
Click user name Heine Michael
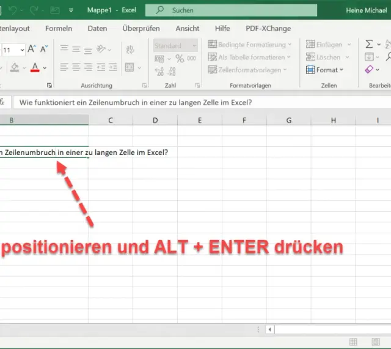tap(367, 10)
